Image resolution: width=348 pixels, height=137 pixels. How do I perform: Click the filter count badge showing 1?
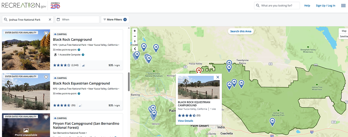pos(125,20)
